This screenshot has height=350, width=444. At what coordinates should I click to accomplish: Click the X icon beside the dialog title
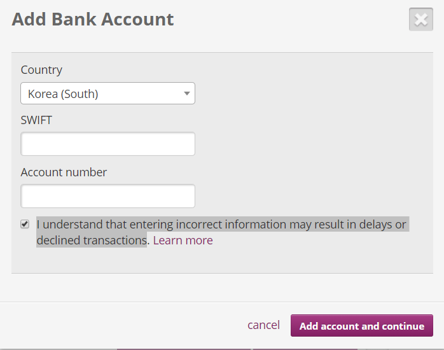coord(420,20)
